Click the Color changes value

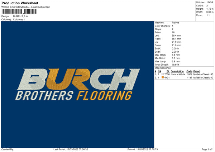click(x=172, y=26)
